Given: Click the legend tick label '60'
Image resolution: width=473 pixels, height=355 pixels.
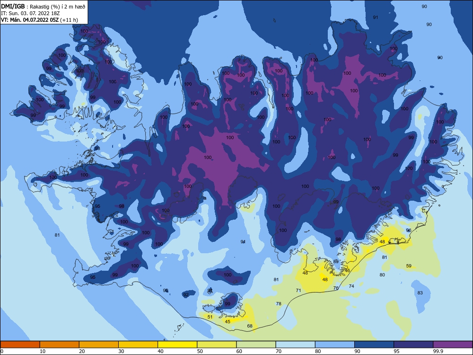Looking at the screenshot, I should [239, 351].
